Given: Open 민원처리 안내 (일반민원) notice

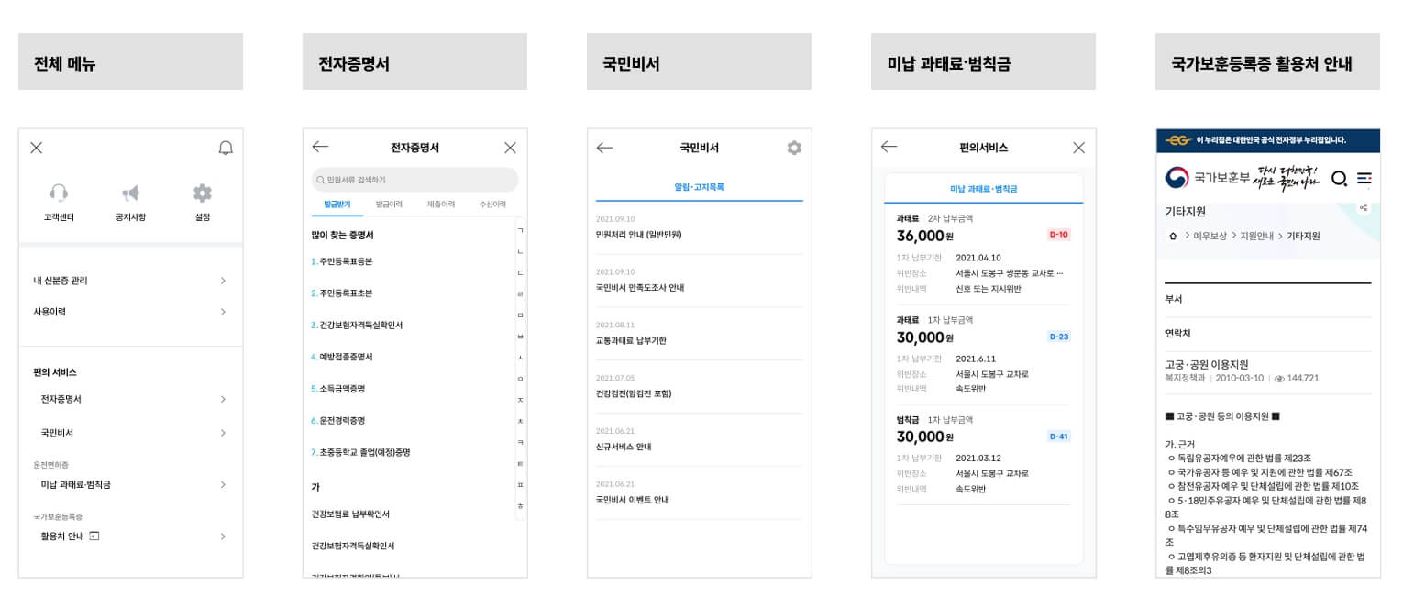Looking at the screenshot, I should pyautogui.click(x=639, y=235).
